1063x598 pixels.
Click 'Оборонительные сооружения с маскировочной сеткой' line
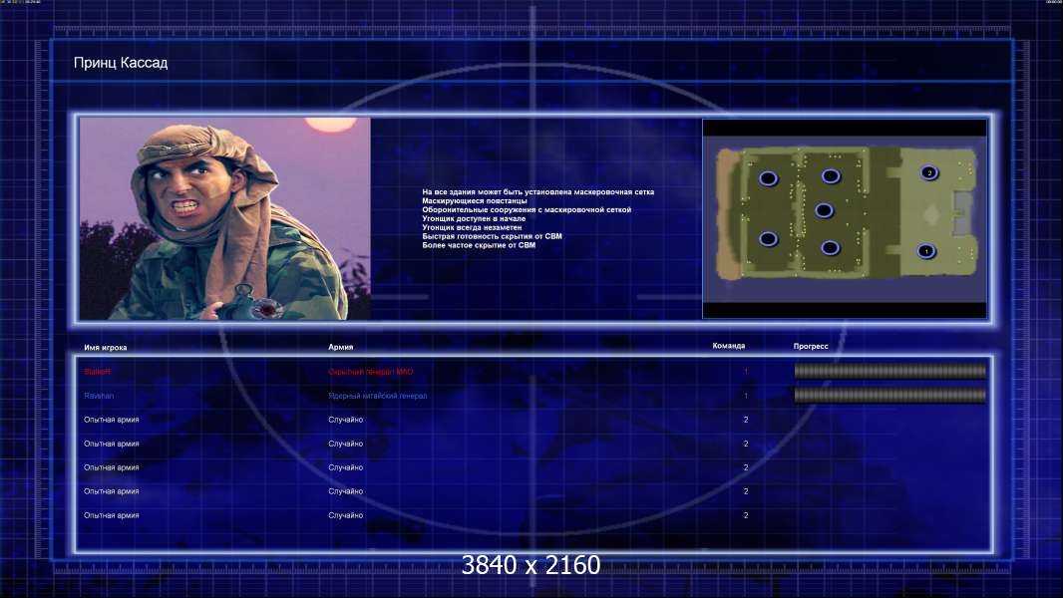coord(527,210)
